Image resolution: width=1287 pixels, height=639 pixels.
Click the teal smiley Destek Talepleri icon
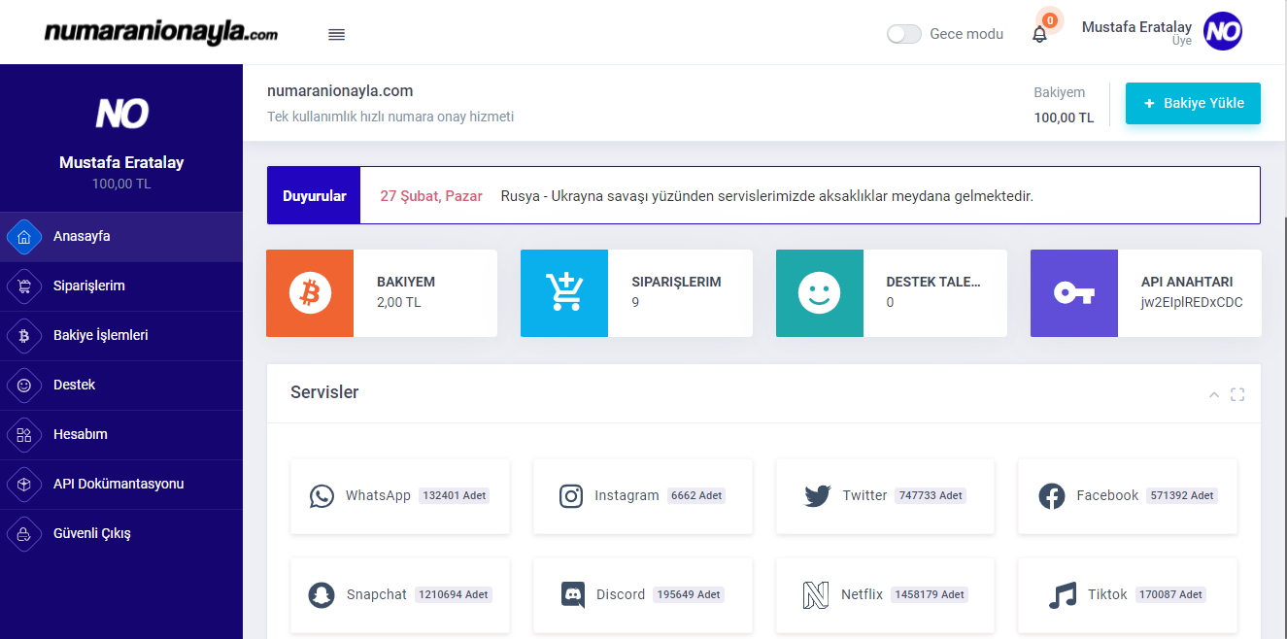(819, 293)
